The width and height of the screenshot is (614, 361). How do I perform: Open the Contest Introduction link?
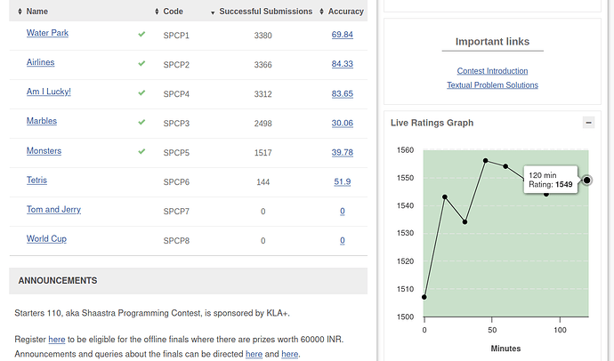click(x=492, y=71)
